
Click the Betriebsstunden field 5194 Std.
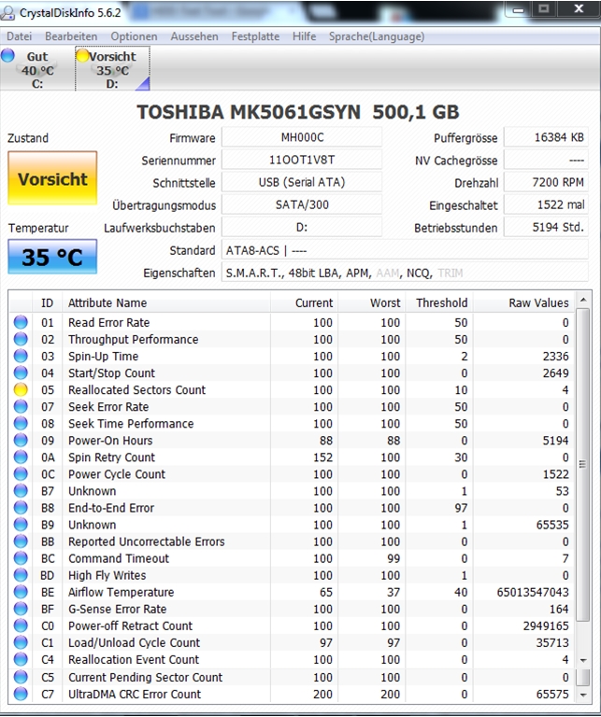coord(546,227)
